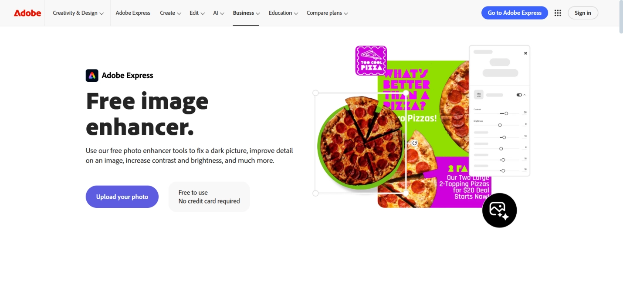Click the red Adobe logo
The width and height of the screenshot is (623, 287).
27,13
